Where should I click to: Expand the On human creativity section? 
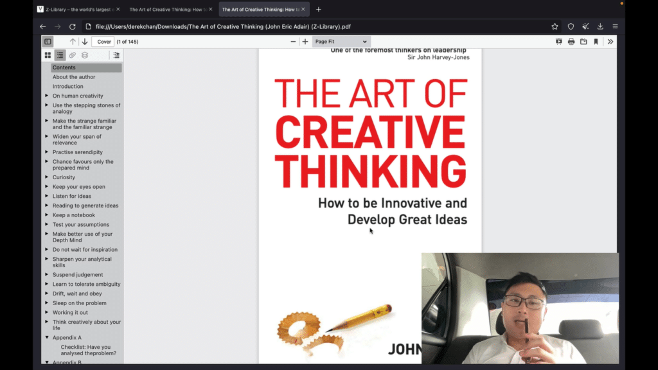pos(46,96)
